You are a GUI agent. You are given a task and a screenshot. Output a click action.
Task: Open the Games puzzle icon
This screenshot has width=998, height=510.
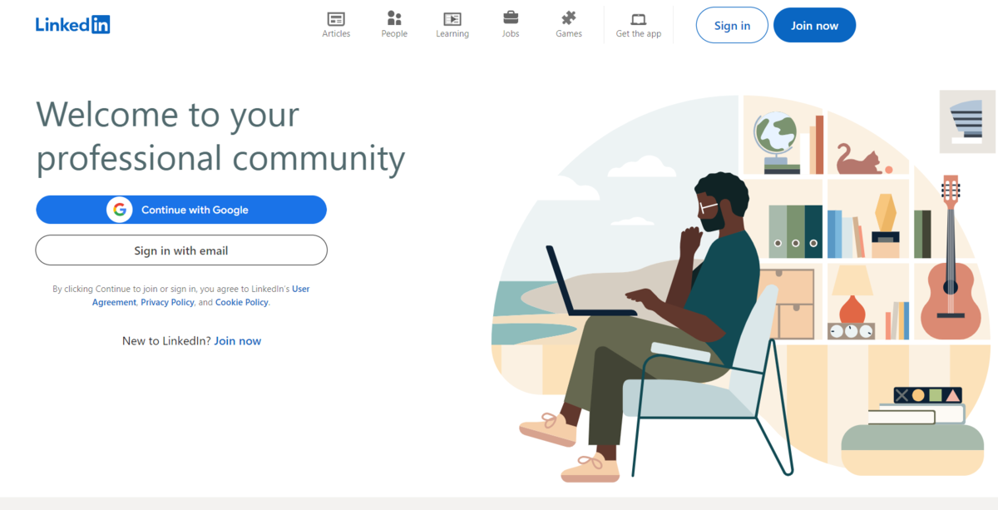569,17
